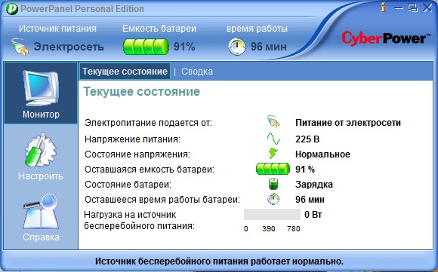
Task: Click battery gauge in Оставшаяся емкость row
Action: (x=273, y=169)
